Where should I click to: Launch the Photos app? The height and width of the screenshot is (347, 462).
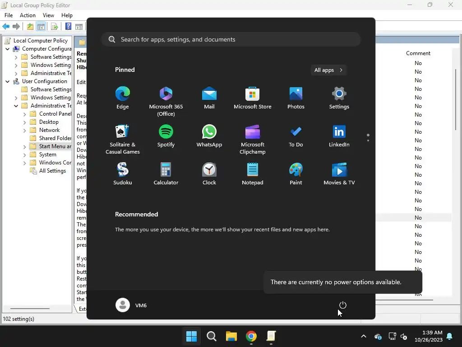click(296, 98)
